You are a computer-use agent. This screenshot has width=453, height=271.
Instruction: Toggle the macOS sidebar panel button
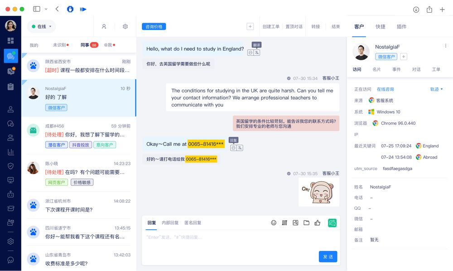(x=37, y=9)
